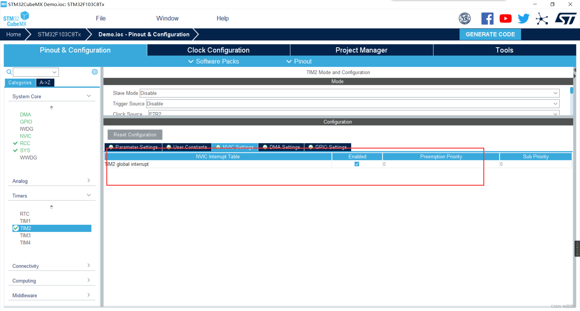Open the User Constants tab
Image resolution: width=580 pixels, height=311 pixels.
[x=187, y=147]
